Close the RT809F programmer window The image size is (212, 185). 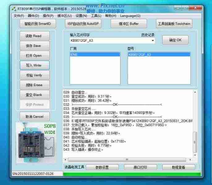pyautogui.click(x=195, y=8)
